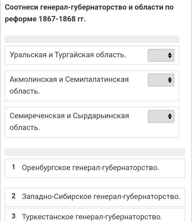The image size is (192, 222).
Task: Click the number 1 answer marker
Action: click(x=14, y=167)
